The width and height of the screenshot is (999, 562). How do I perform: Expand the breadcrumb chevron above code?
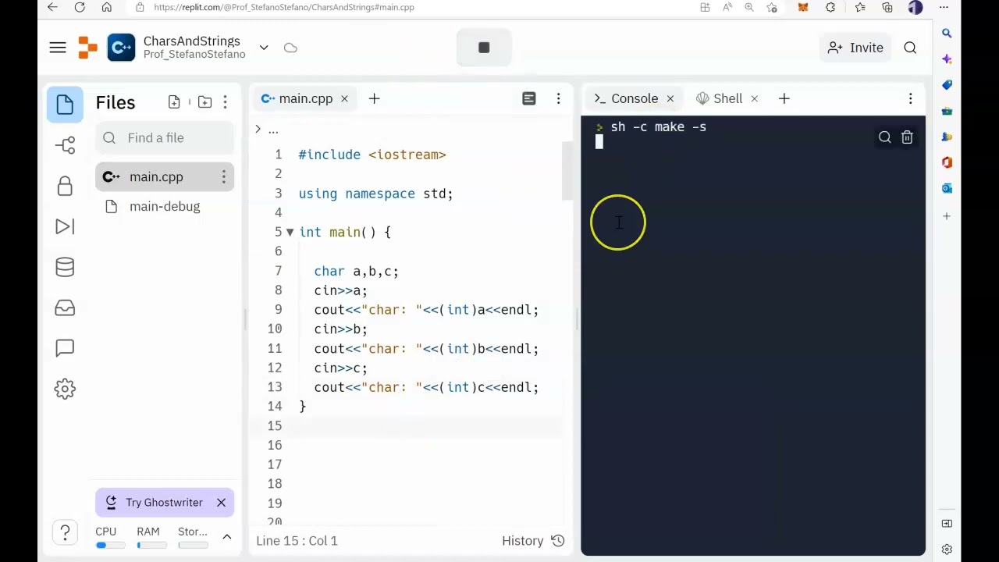click(x=258, y=130)
